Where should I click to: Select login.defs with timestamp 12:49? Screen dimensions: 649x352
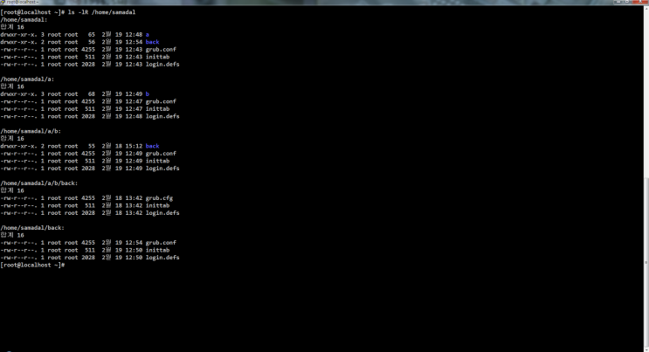coord(162,169)
